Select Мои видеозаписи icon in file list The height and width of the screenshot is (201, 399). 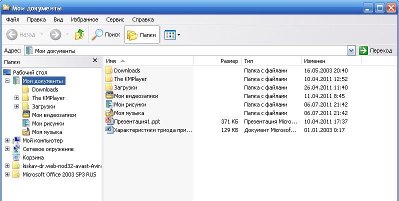(x=109, y=96)
